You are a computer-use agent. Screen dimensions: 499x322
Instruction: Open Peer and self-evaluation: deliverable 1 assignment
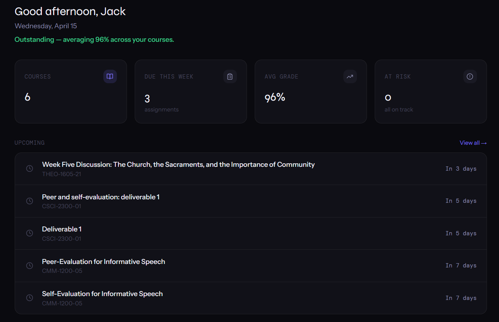101,197
